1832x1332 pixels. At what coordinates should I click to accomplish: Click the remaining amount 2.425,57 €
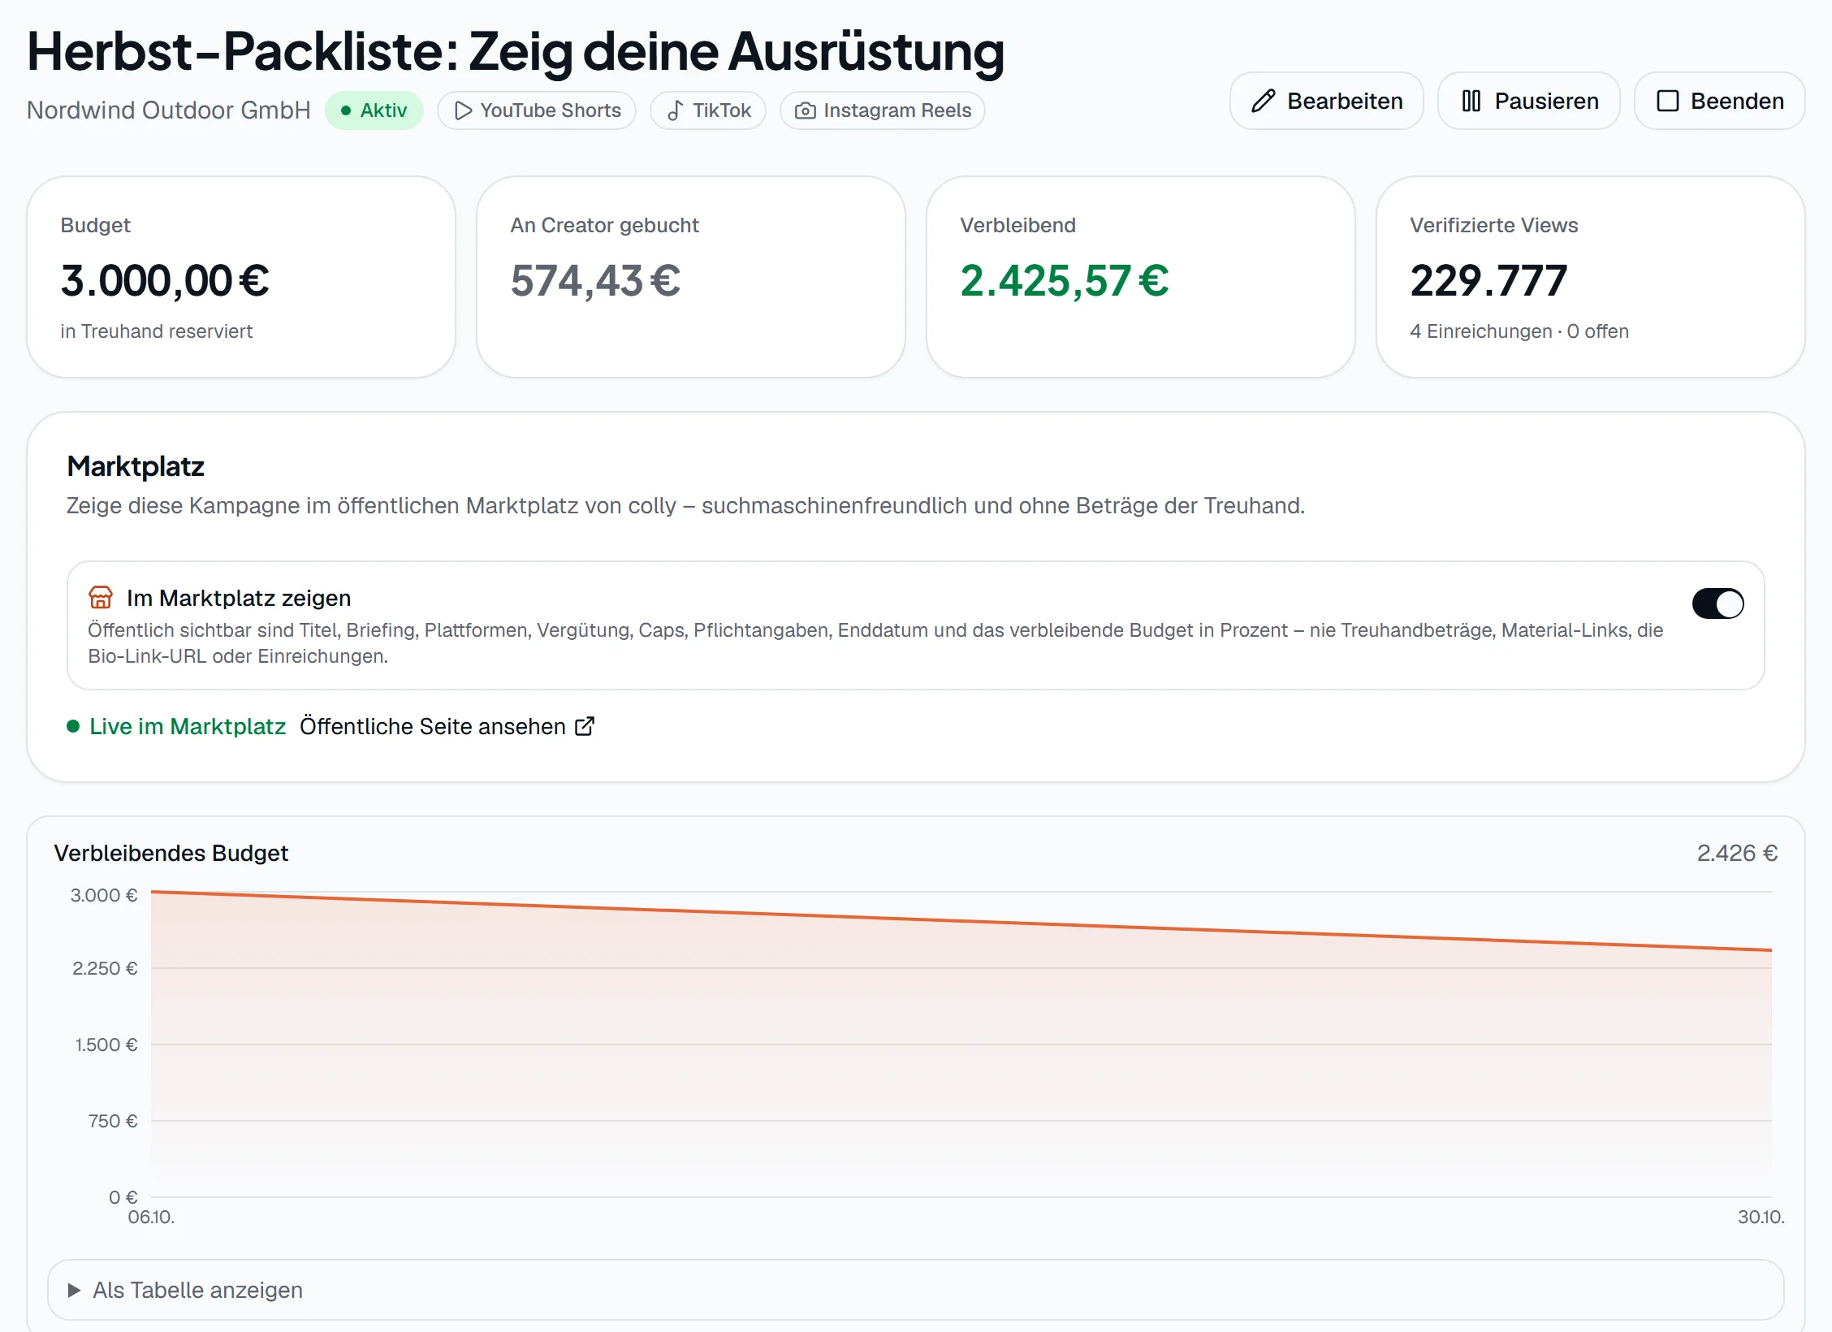1065,281
